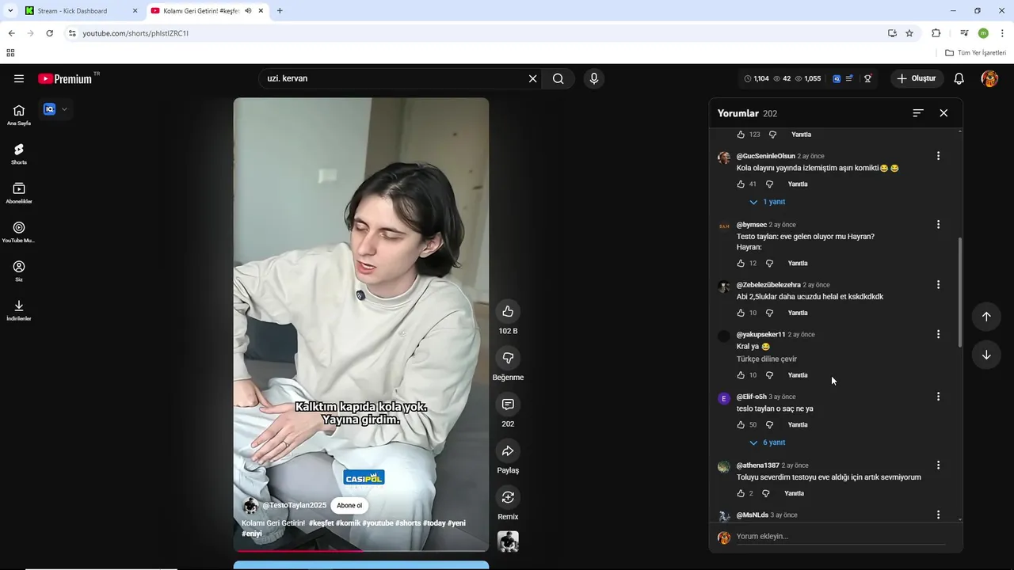Open the vidIQ list icon in the header
Screen dimensions: 1014x570
click(x=849, y=78)
